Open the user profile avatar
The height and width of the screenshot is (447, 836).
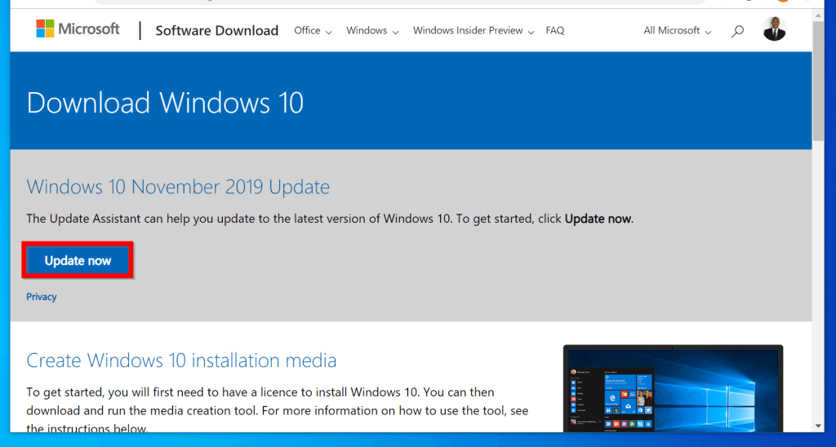tap(774, 29)
